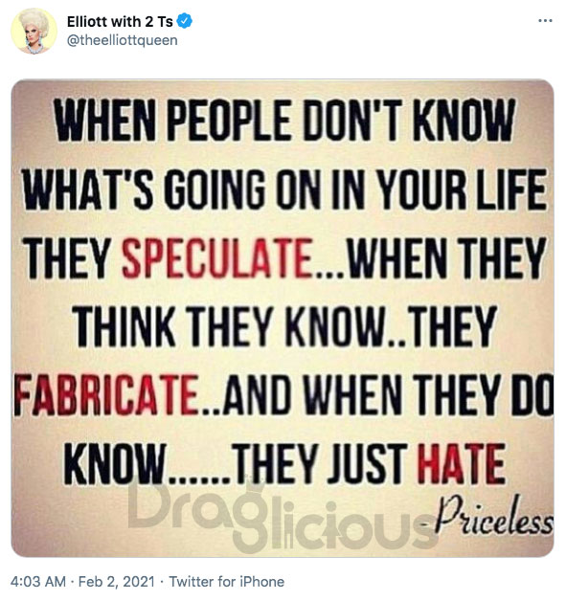Screen dimensions: 566x601
Task: Open the Twitter for iPhone source link
Action: tap(227, 582)
